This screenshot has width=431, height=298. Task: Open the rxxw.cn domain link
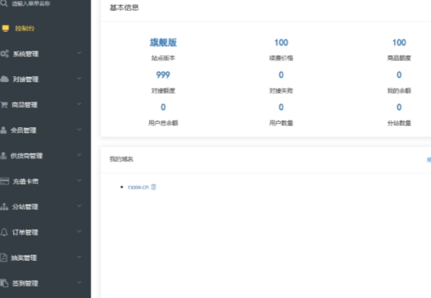point(138,187)
